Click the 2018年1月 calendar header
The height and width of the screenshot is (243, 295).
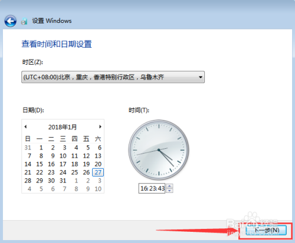[63, 127]
